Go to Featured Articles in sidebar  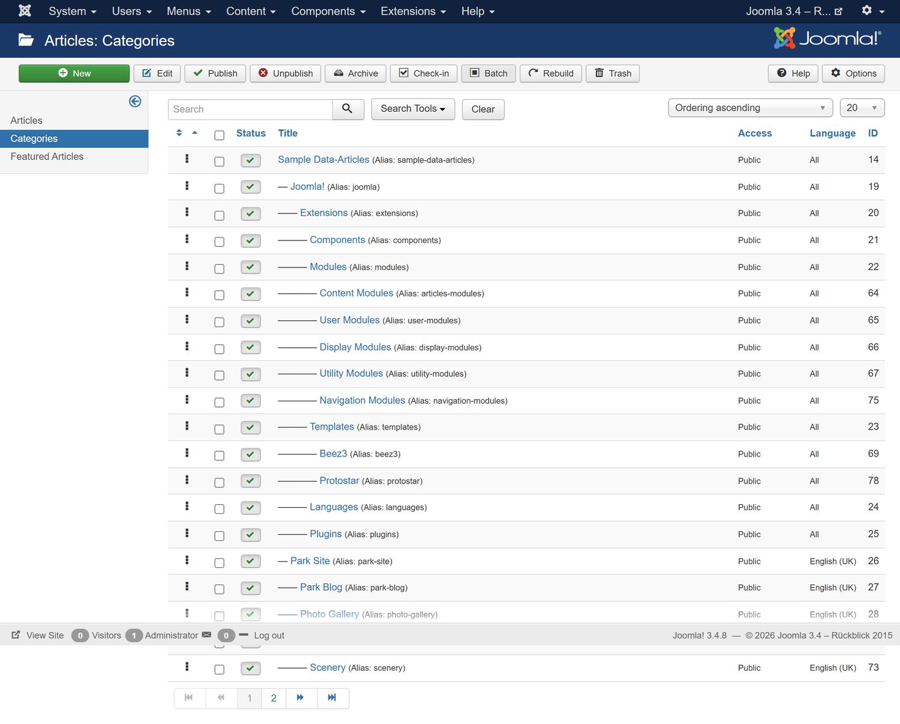point(47,156)
